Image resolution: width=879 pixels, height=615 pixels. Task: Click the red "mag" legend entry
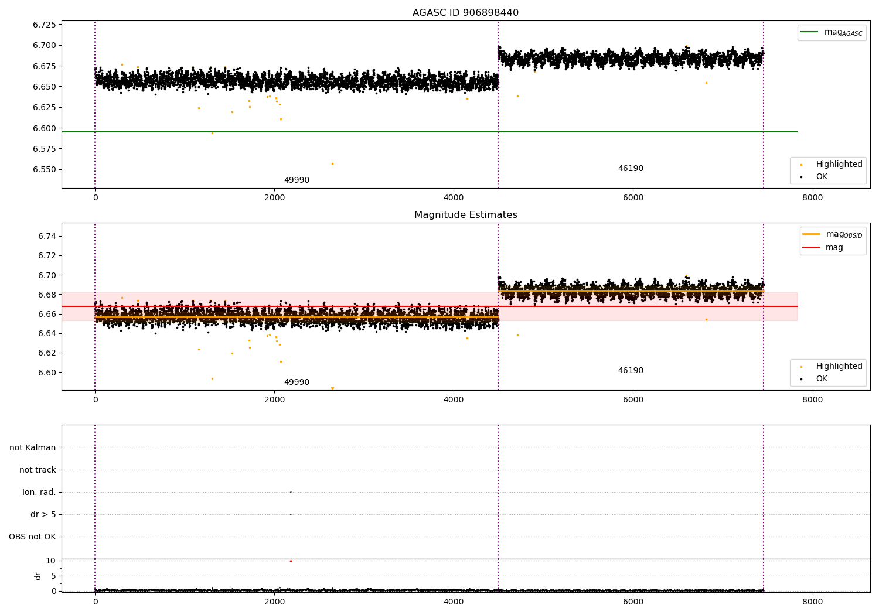(823, 247)
